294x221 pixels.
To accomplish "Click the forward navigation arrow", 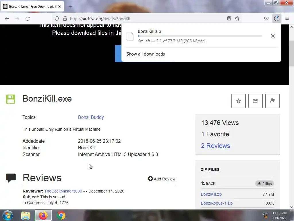I will [x=17, y=19].
